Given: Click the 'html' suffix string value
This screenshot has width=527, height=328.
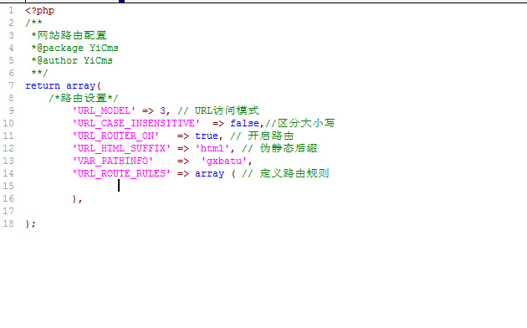Looking at the screenshot, I should tap(212, 149).
